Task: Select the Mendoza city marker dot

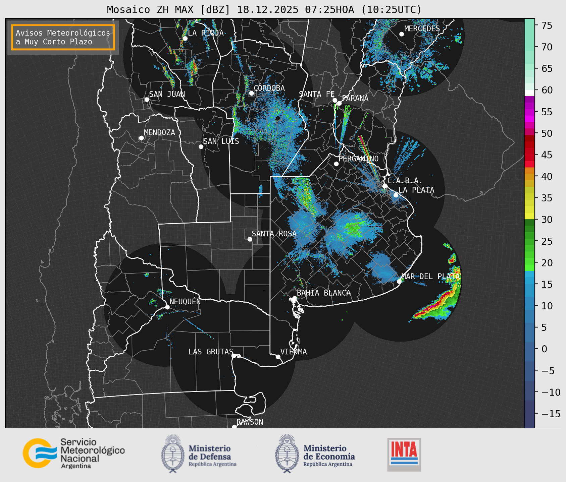Action: click(142, 138)
